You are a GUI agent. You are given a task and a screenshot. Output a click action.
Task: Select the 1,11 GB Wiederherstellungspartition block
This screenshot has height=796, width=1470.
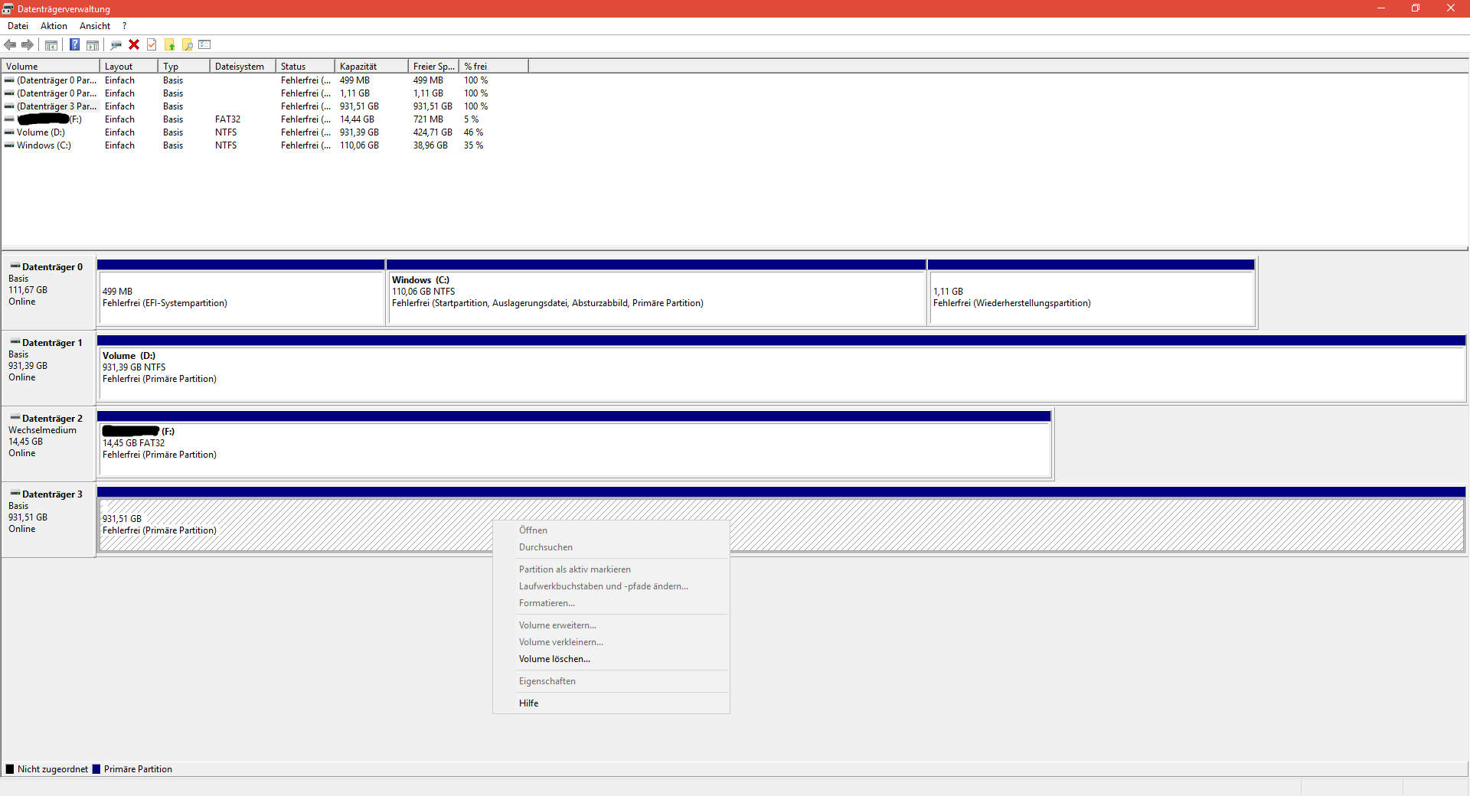click(1092, 292)
